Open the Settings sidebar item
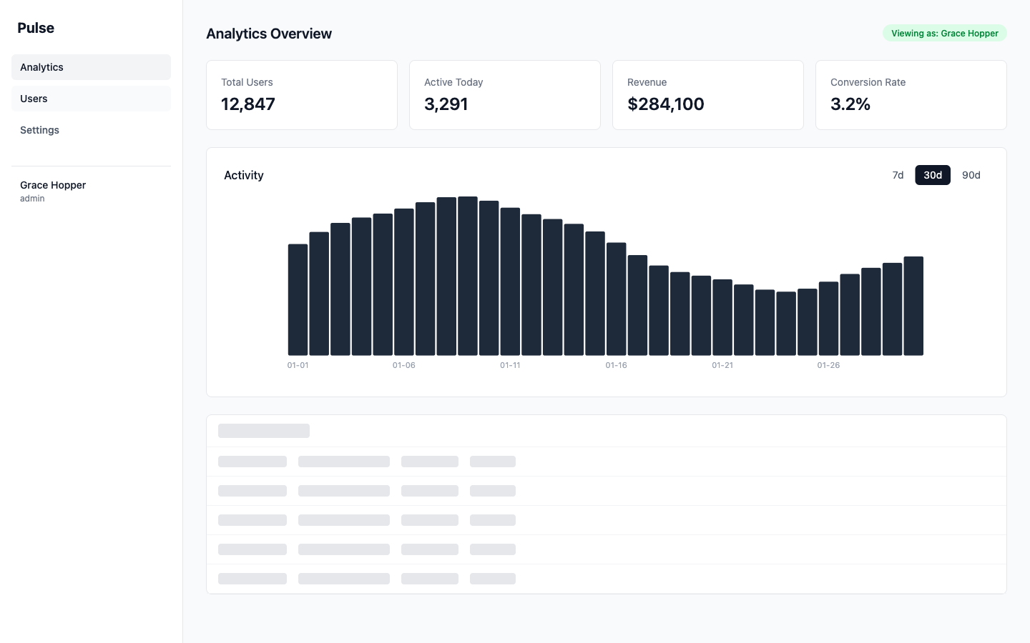 [x=39, y=130]
